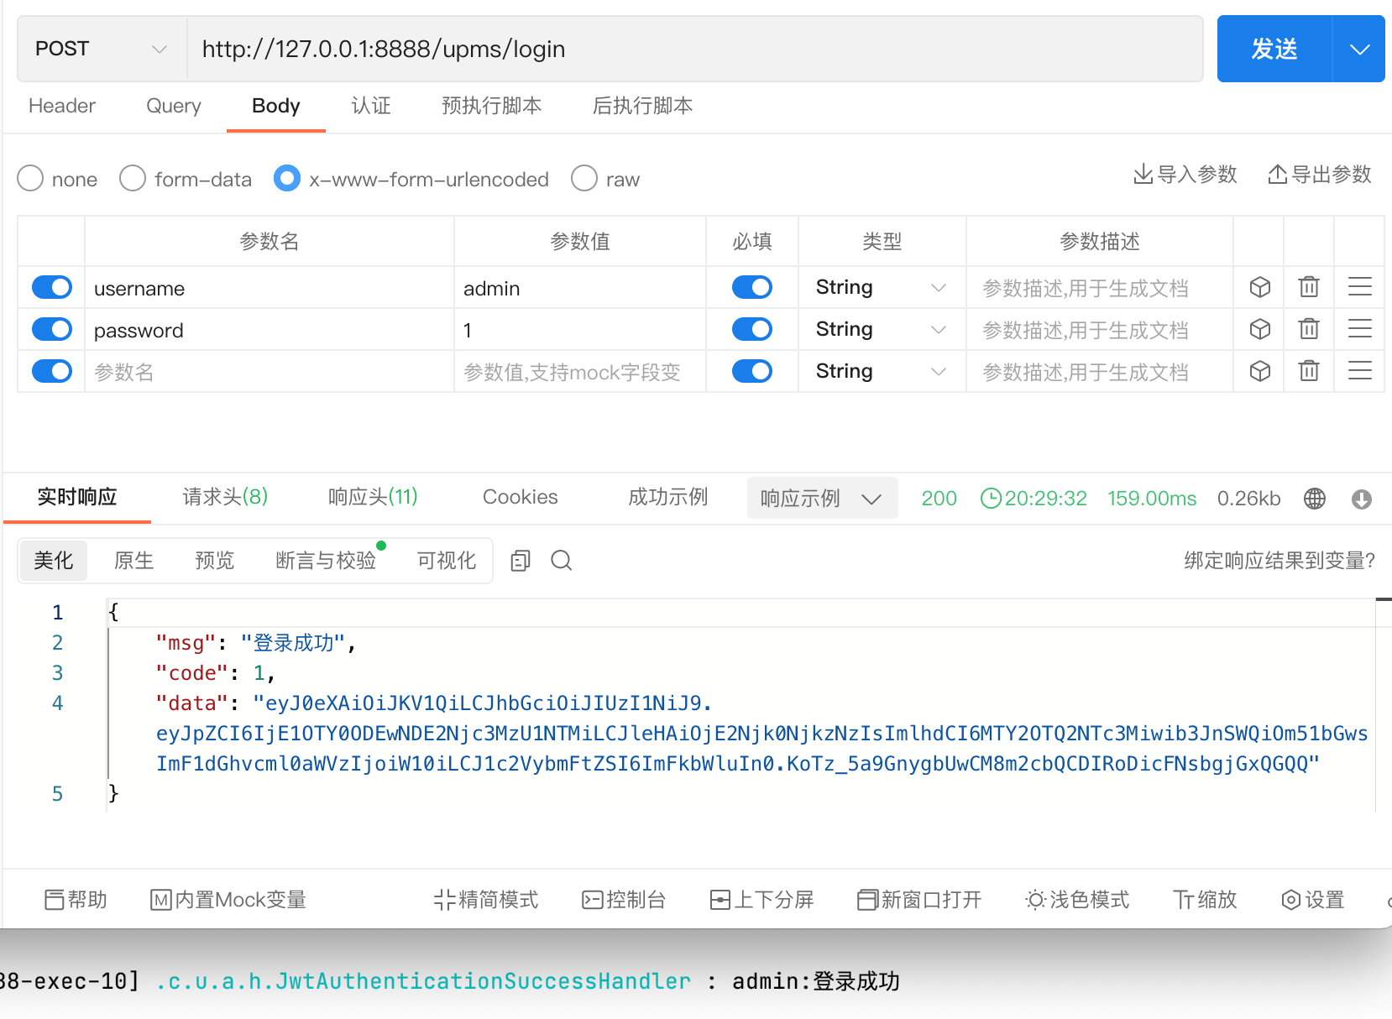1392x1019 pixels.
Task: Click the empty 参数名 input field
Action: pos(270,372)
